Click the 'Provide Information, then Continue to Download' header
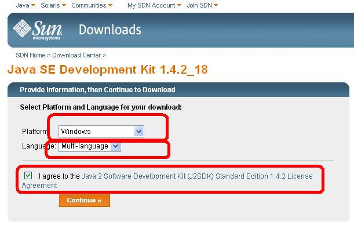Viewport: 354px width, 232px height. coord(97,90)
